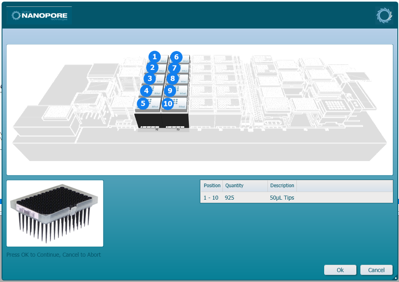Click the number 9 tip rack marker
Image resolution: width=399 pixels, height=282 pixels.
[x=170, y=91]
